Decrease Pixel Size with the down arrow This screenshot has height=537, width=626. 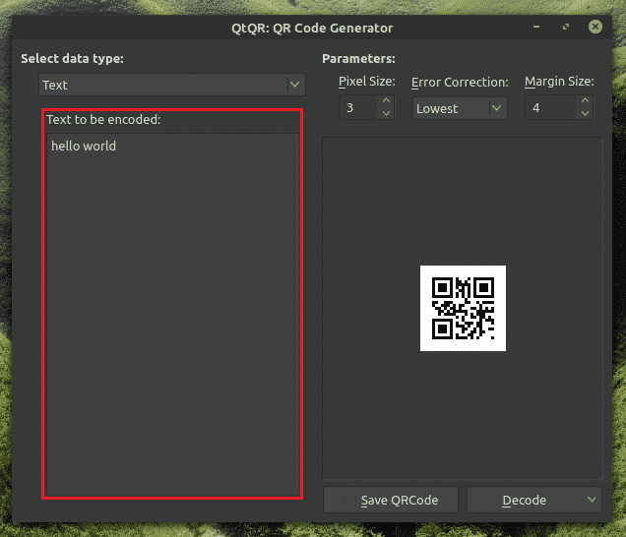(x=386, y=114)
